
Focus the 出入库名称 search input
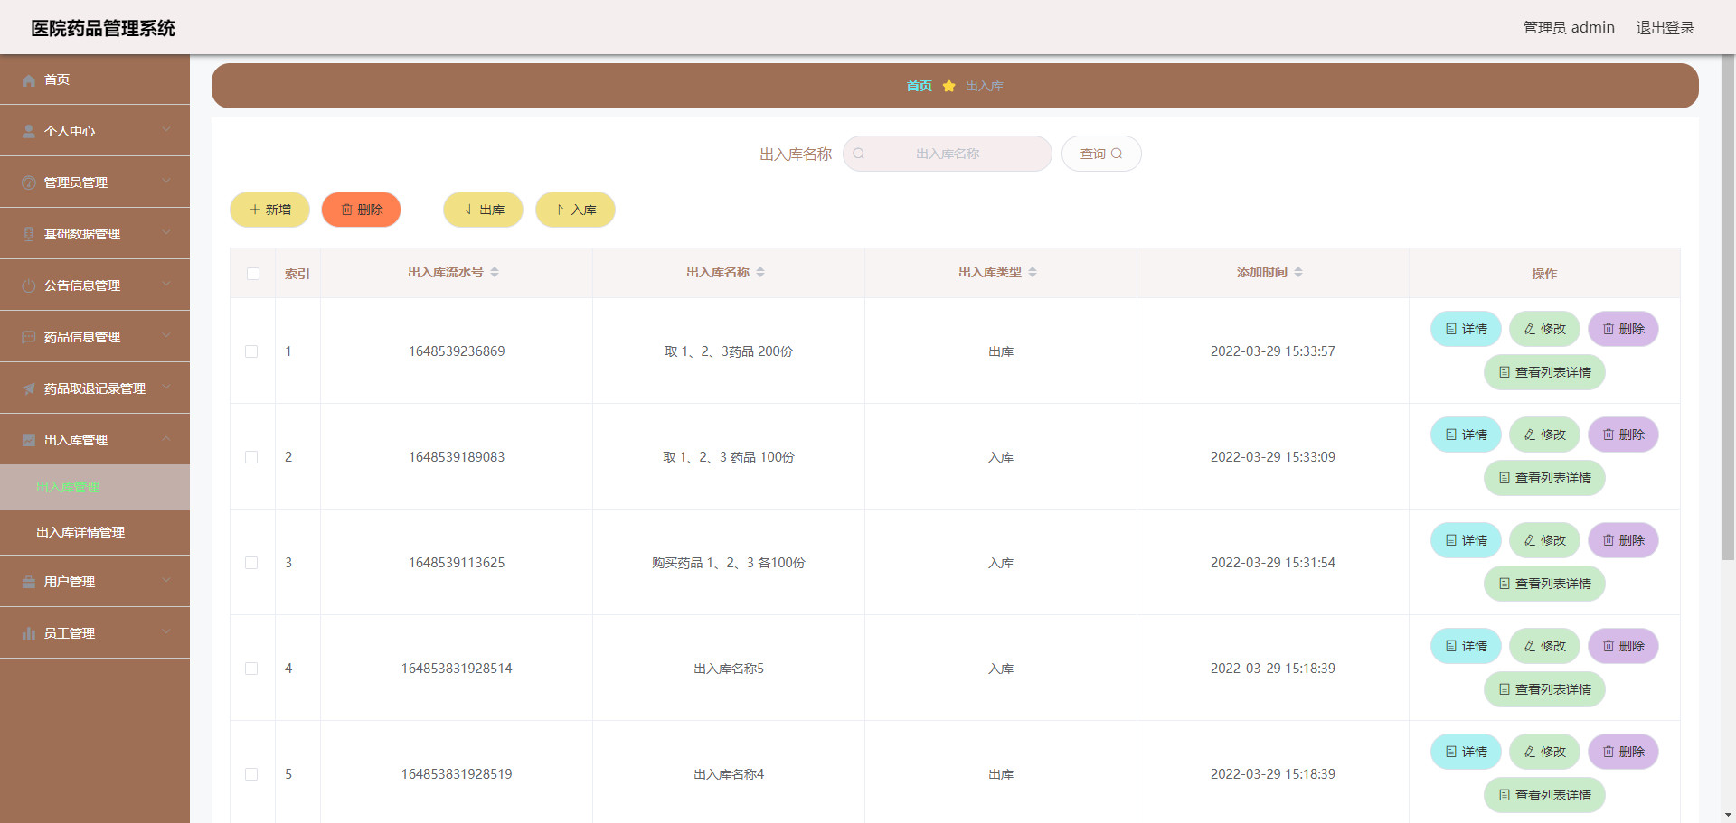click(x=948, y=154)
